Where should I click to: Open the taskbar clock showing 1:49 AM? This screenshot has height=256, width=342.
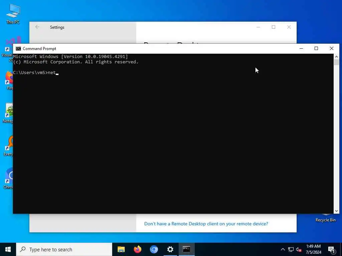[x=313, y=249]
